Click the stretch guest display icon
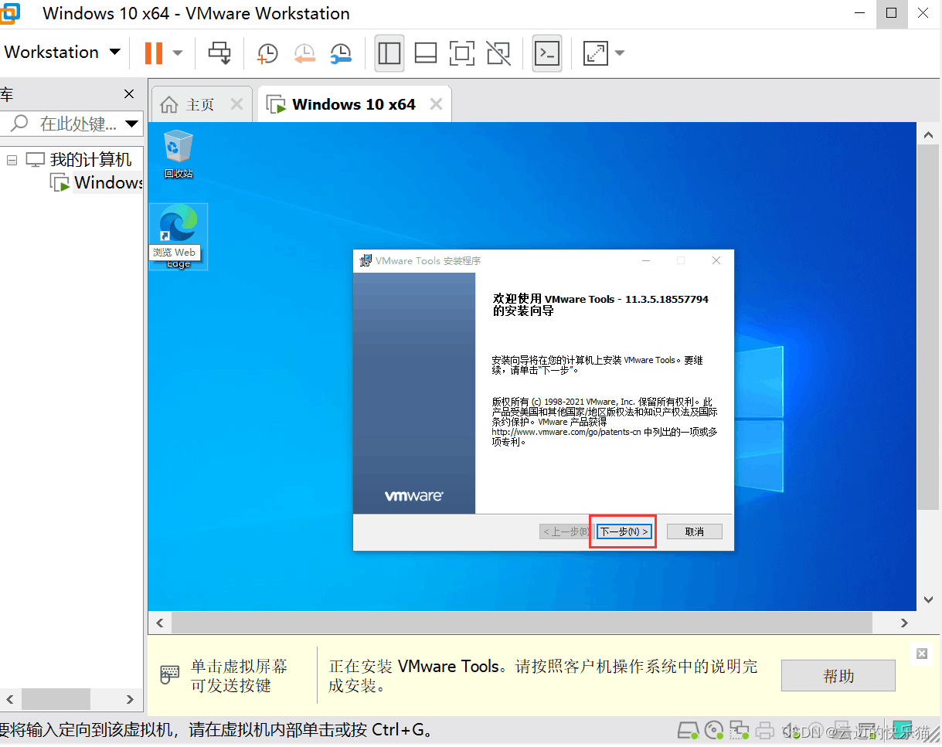This screenshot has width=942, height=747. click(x=595, y=53)
